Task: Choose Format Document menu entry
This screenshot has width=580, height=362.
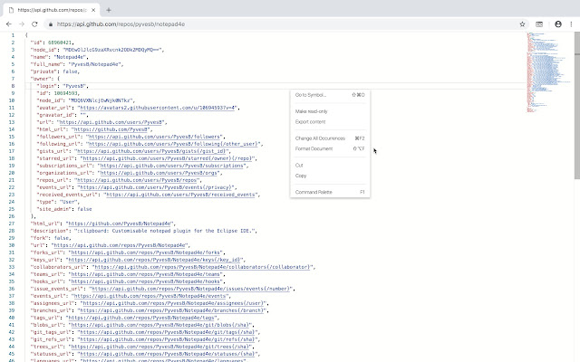Action: pos(330,148)
